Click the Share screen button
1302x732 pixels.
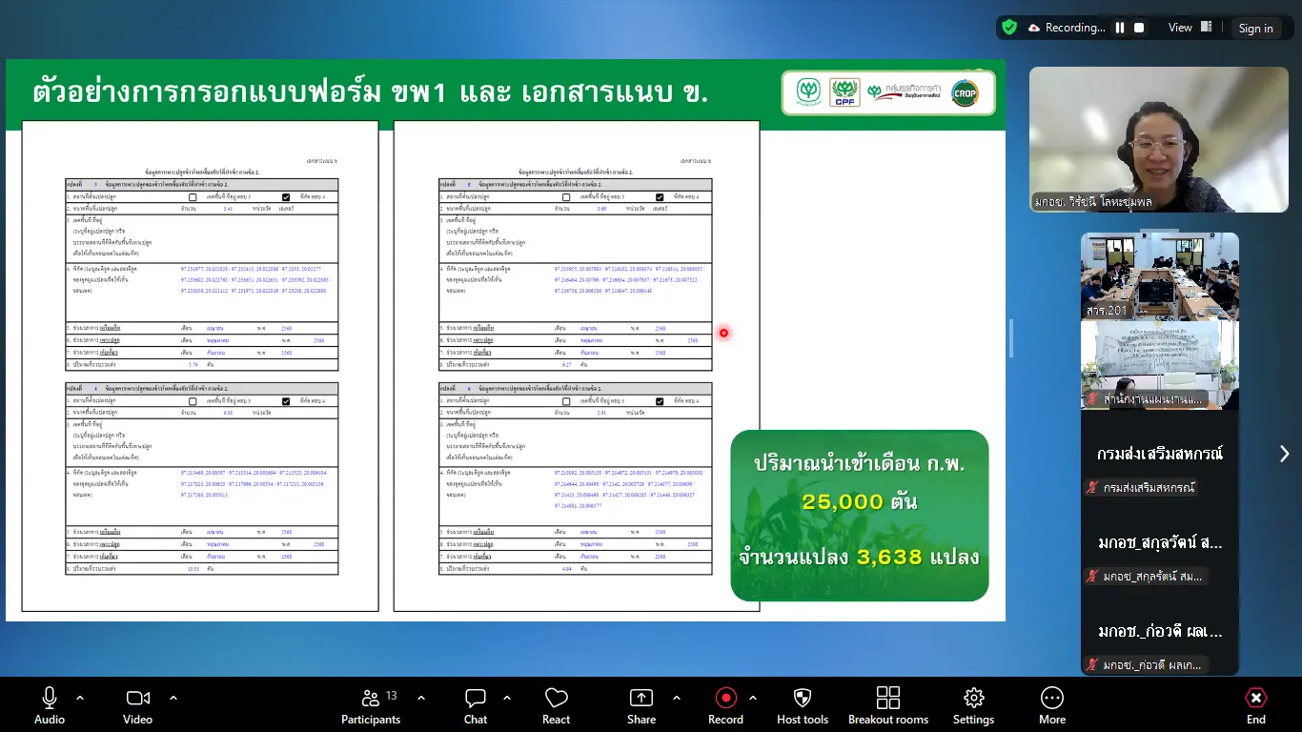click(641, 705)
